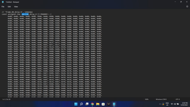
Task: Open Microsoft Store from taskbar
Action: (103, 104)
